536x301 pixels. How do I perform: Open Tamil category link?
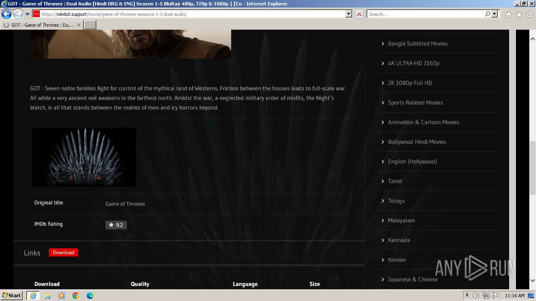[394, 181]
